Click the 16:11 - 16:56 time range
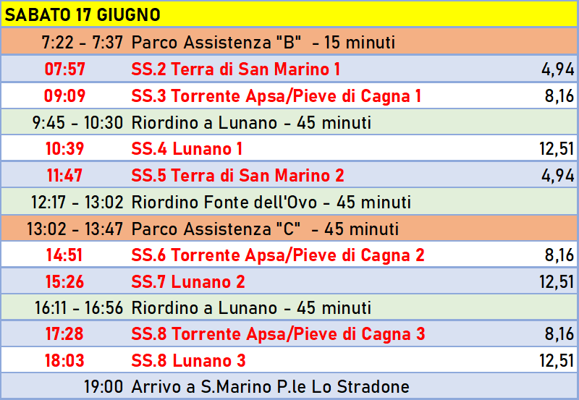579x400 pixels. click(x=79, y=307)
